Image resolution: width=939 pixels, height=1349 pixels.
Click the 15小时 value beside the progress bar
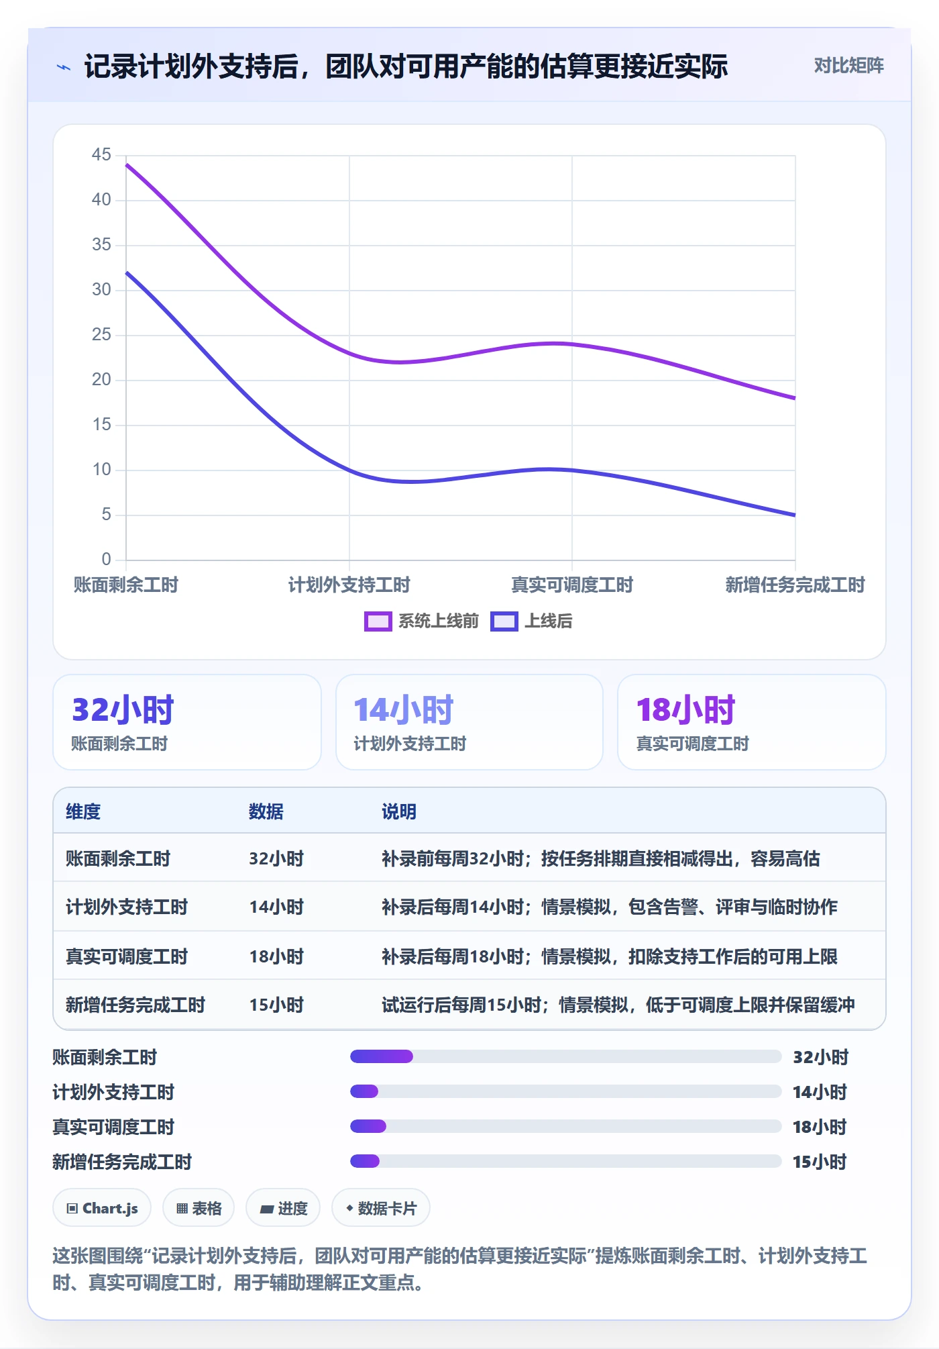(x=820, y=1162)
